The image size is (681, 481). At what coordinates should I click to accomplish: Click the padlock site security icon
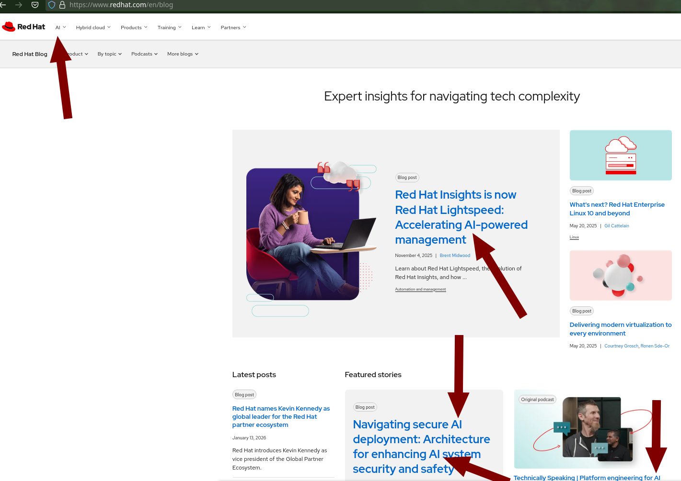pyautogui.click(x=62, y=5)
